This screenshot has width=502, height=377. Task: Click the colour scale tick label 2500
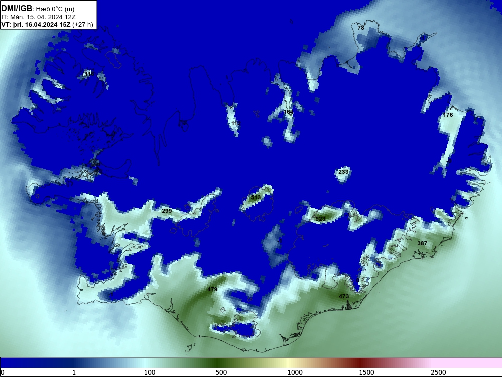(x=438, y=372)
